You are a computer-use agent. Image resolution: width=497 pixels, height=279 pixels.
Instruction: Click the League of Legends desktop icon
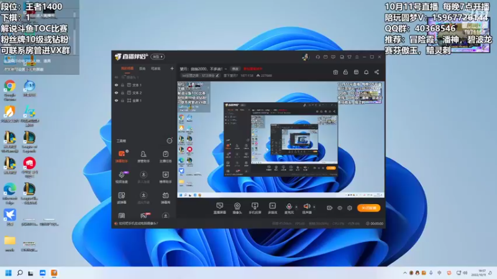pyautogui.click(x=29, y=142)
